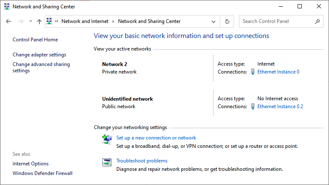Click the title bar window icon

coord(7,7)
